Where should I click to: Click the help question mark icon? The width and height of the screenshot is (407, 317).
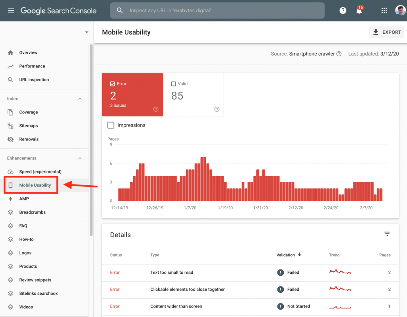tap(343, 11)
